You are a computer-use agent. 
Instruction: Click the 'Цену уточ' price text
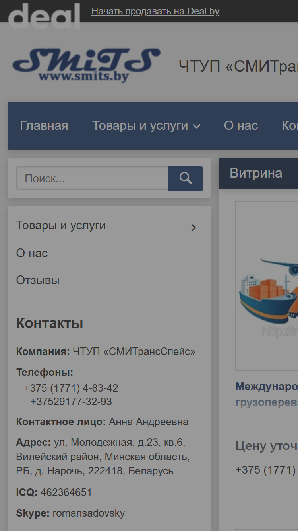coord(267,445)
